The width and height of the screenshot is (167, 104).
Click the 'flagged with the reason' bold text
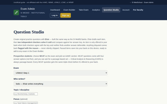(28, 48)
